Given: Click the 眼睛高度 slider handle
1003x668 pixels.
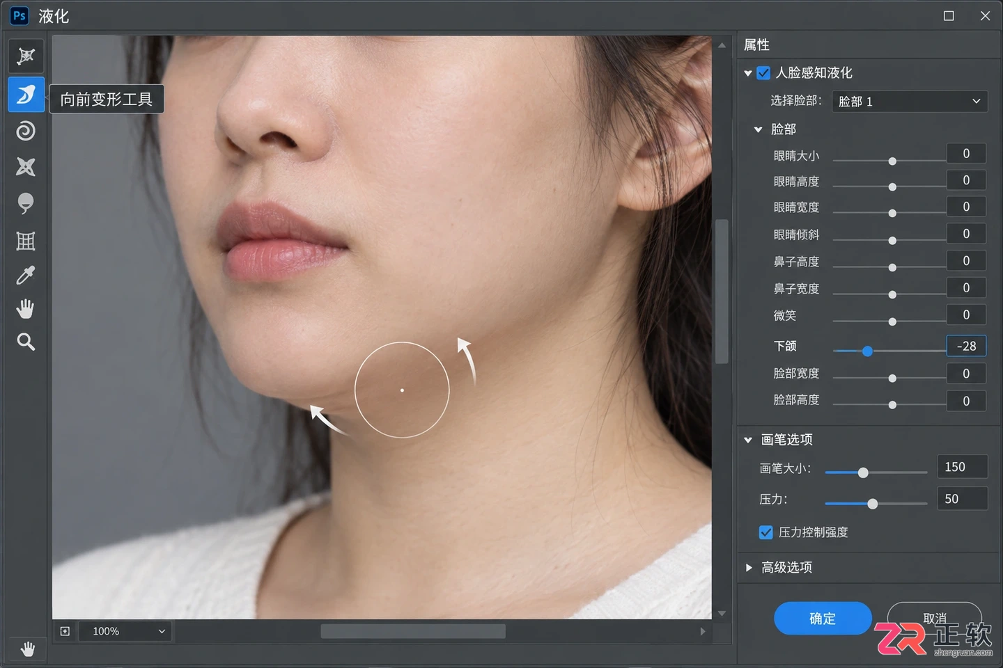Looking at the screenshot, I should pos(892,187).
